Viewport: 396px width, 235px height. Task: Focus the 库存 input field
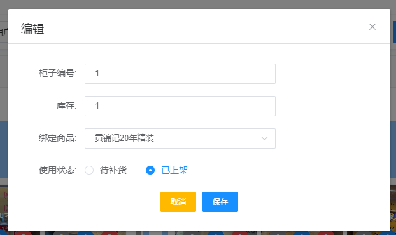click(180, 106)
